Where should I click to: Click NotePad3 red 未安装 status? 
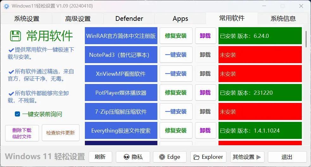[260, 55]
